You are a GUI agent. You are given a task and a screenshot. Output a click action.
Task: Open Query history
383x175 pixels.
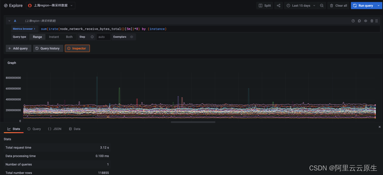click(48, 48)
